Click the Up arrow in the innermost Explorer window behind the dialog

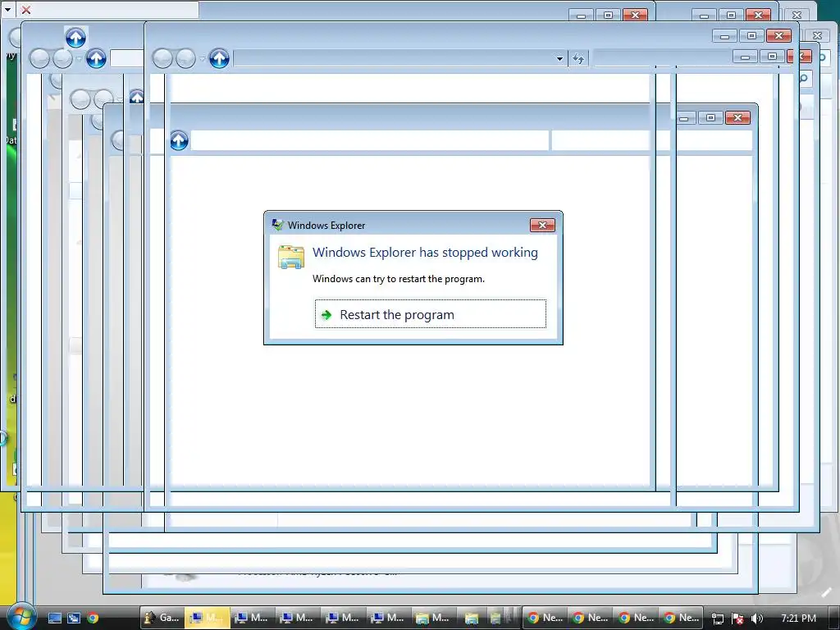tap(179, 141)
